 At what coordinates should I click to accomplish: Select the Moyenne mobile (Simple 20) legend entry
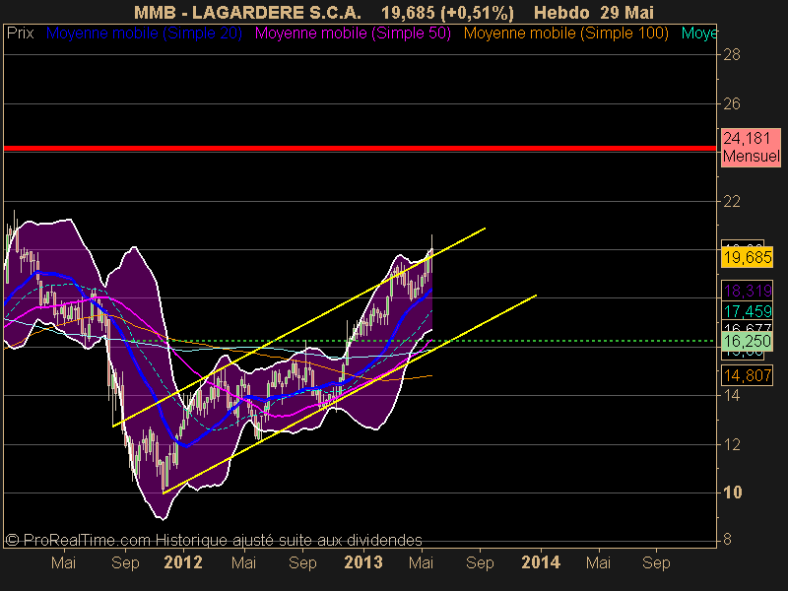(144, 33)
